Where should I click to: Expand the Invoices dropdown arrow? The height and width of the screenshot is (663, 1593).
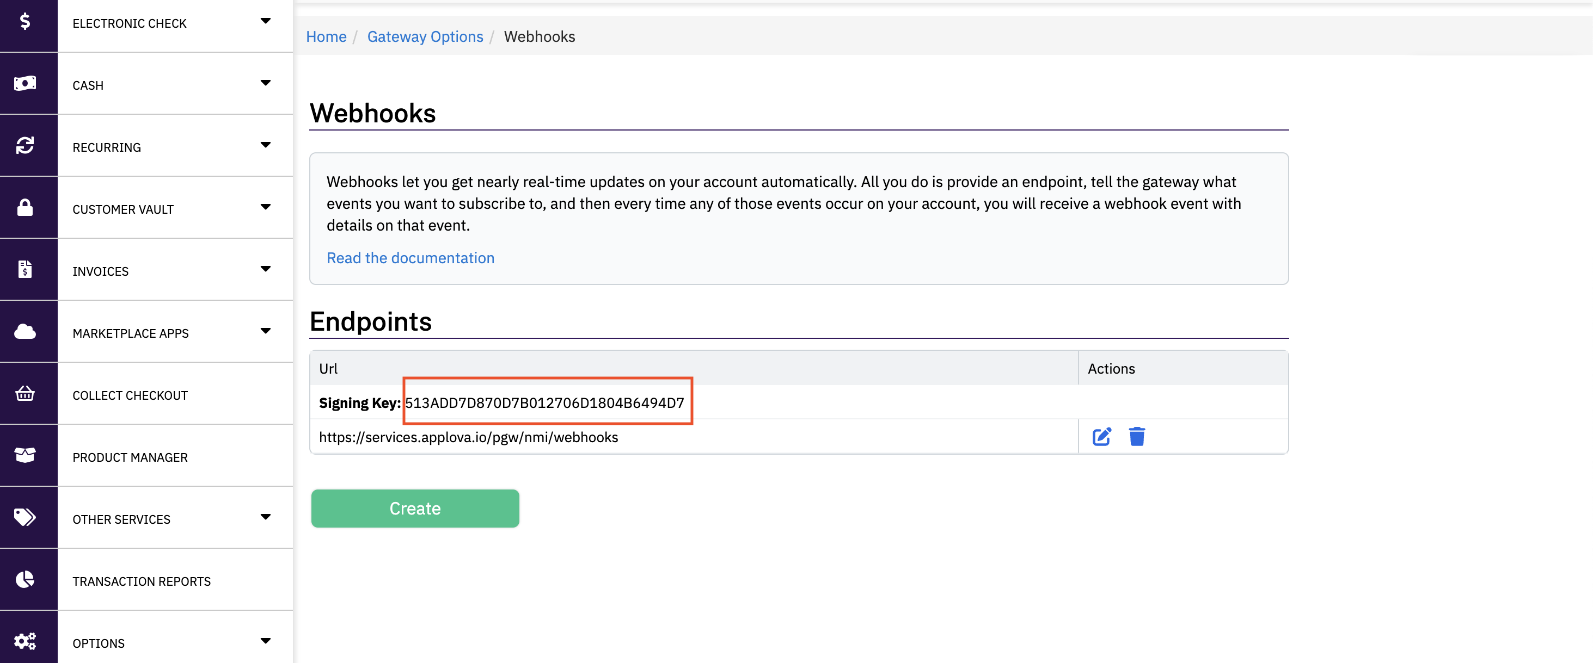[x=265, y=269]
